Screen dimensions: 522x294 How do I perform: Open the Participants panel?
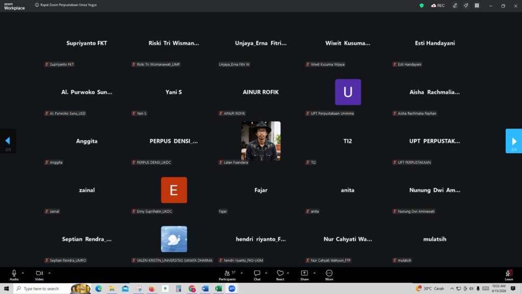pyautogui.click(x=227, y=274)
